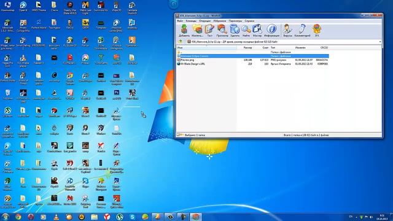
Task: Open the Избранное menu in WinRAR
Action: 220,21
